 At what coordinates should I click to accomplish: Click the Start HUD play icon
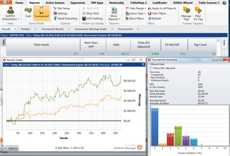[x=84, y=8]
